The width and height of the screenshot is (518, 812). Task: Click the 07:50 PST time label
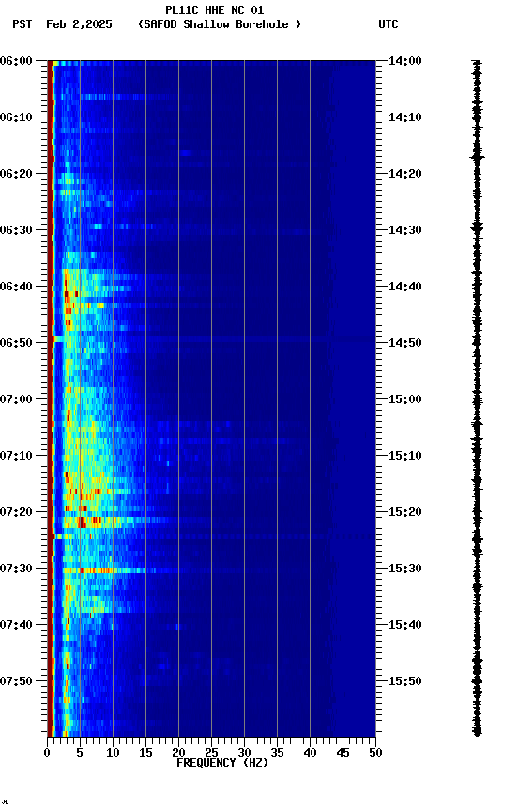click(16, 681)
